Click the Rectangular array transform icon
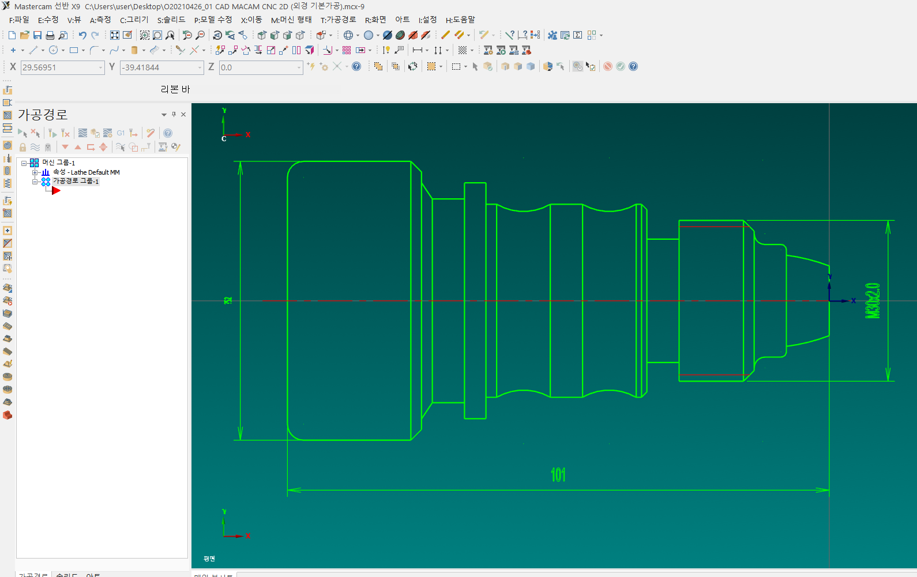Image resolution: width=917 pixels, height=577 pixels. [347, 50]
